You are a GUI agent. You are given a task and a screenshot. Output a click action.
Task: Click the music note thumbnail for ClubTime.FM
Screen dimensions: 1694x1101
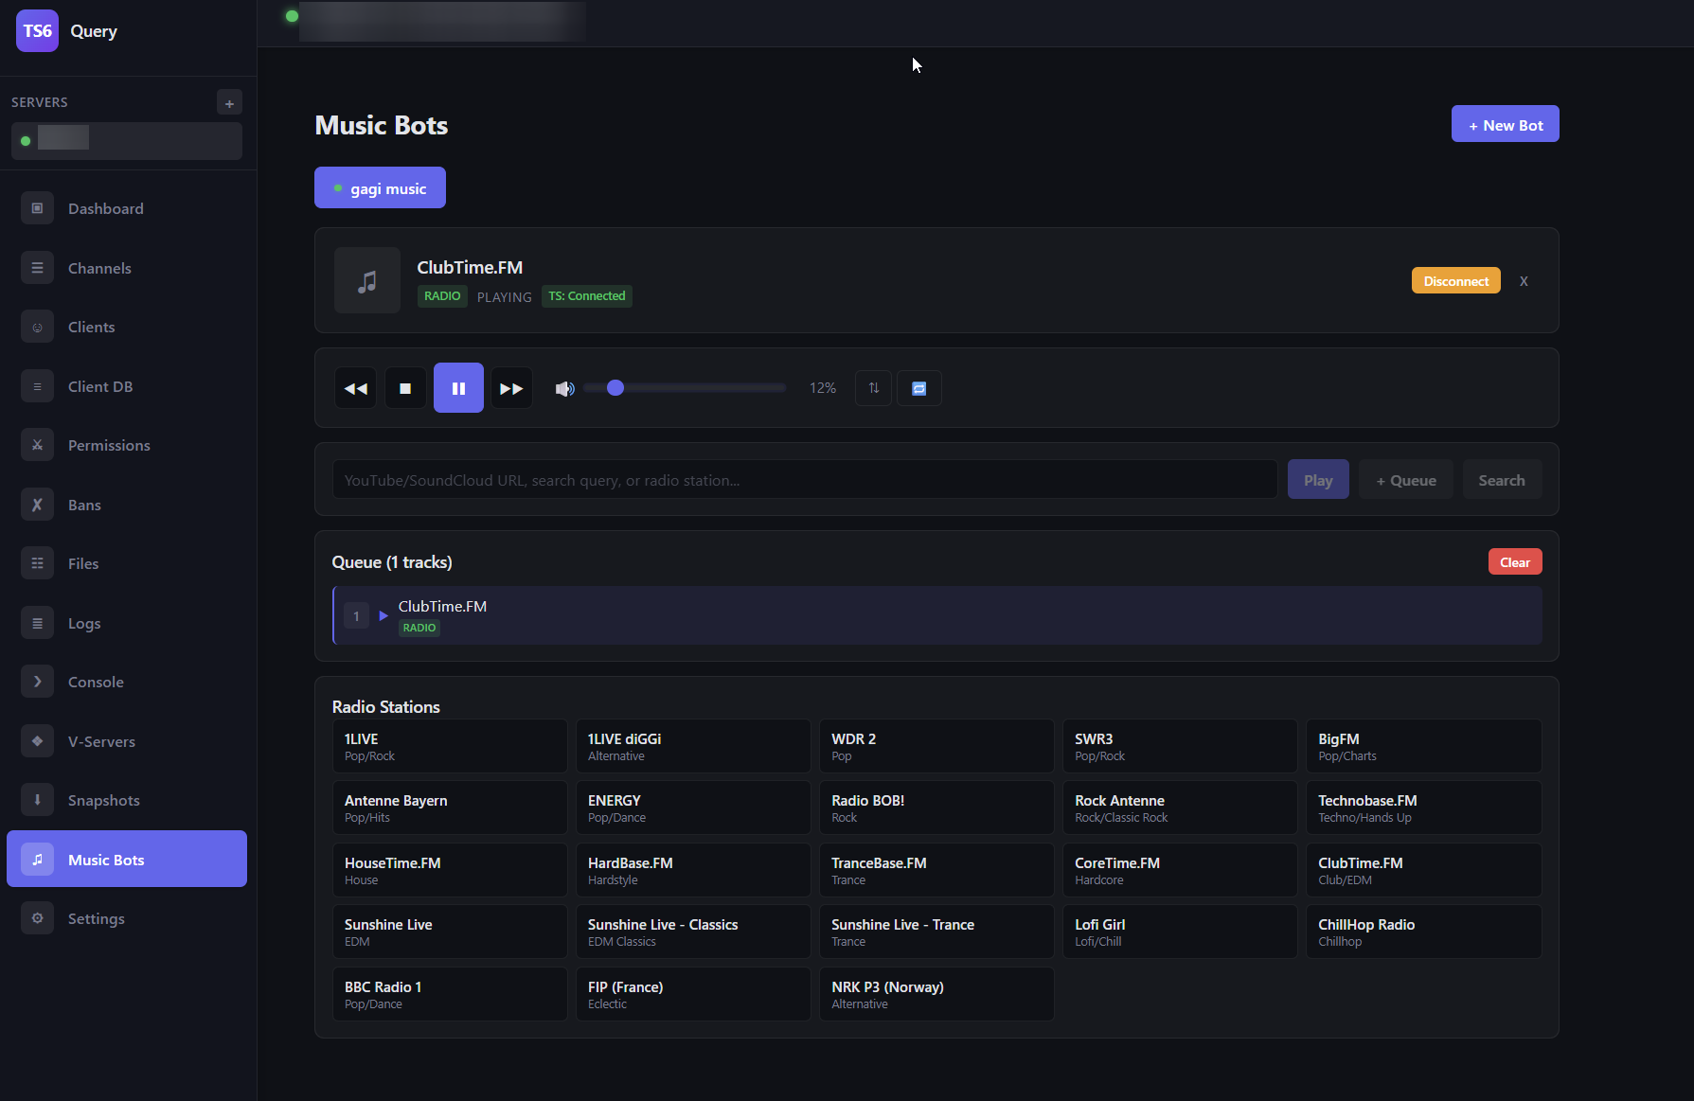[367, 281]
